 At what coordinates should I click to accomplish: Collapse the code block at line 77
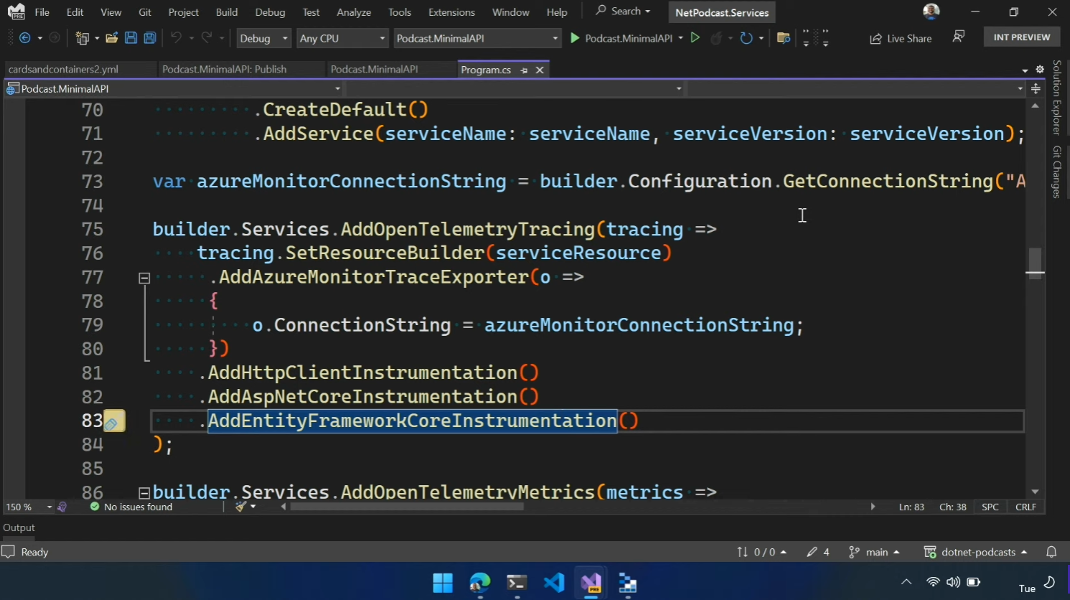coord(144,278)
